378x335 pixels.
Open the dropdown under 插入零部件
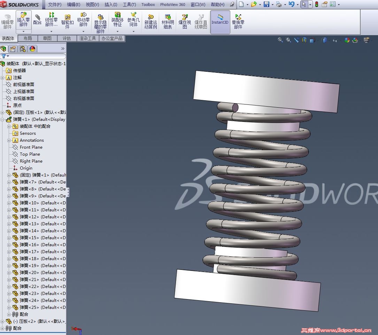[x=24, y=32]
